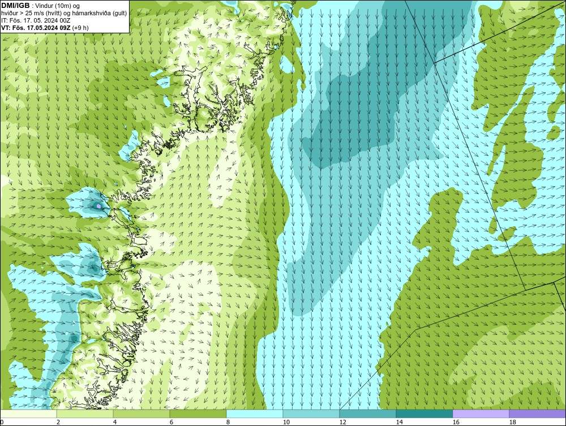
Task: Click the 8–10 m/s pale cyan legend swatch
Action: pyautogui.click(x=255, y=414)
